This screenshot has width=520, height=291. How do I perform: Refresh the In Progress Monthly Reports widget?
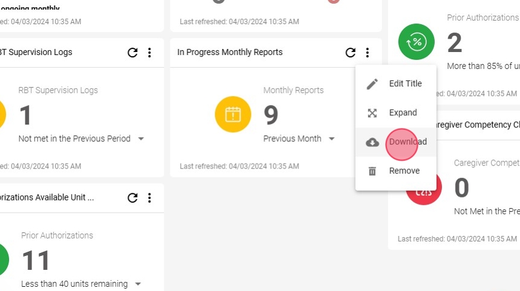click(x=351, y=53)
